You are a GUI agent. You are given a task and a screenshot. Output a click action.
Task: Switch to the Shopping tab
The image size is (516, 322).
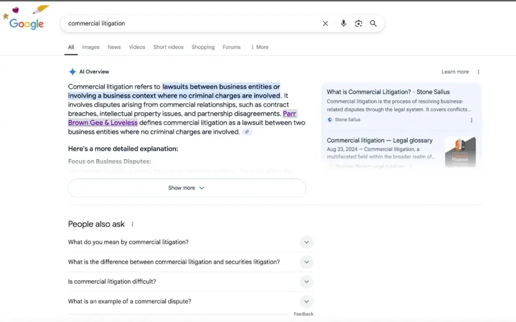[203, 47]
